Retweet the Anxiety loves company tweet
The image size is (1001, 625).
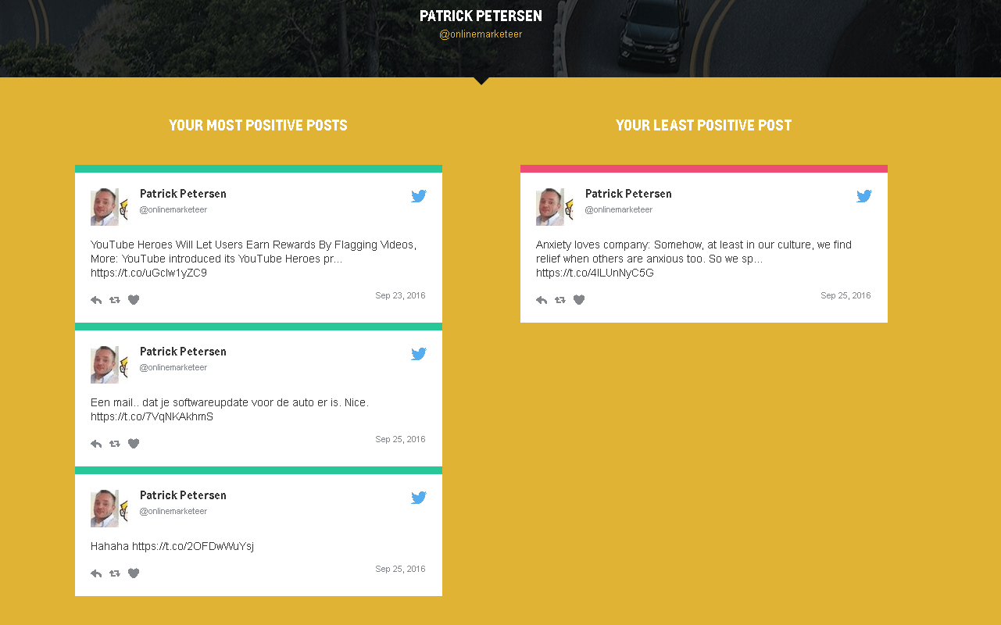[560, 300]
